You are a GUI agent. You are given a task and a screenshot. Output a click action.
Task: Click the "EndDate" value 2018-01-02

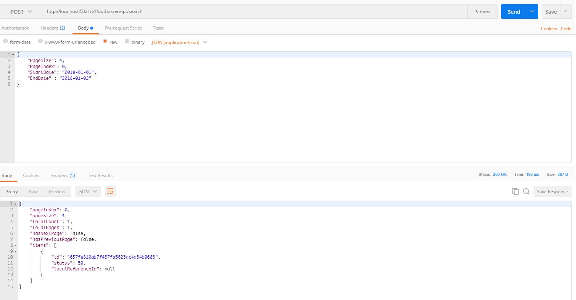(75, 78)
